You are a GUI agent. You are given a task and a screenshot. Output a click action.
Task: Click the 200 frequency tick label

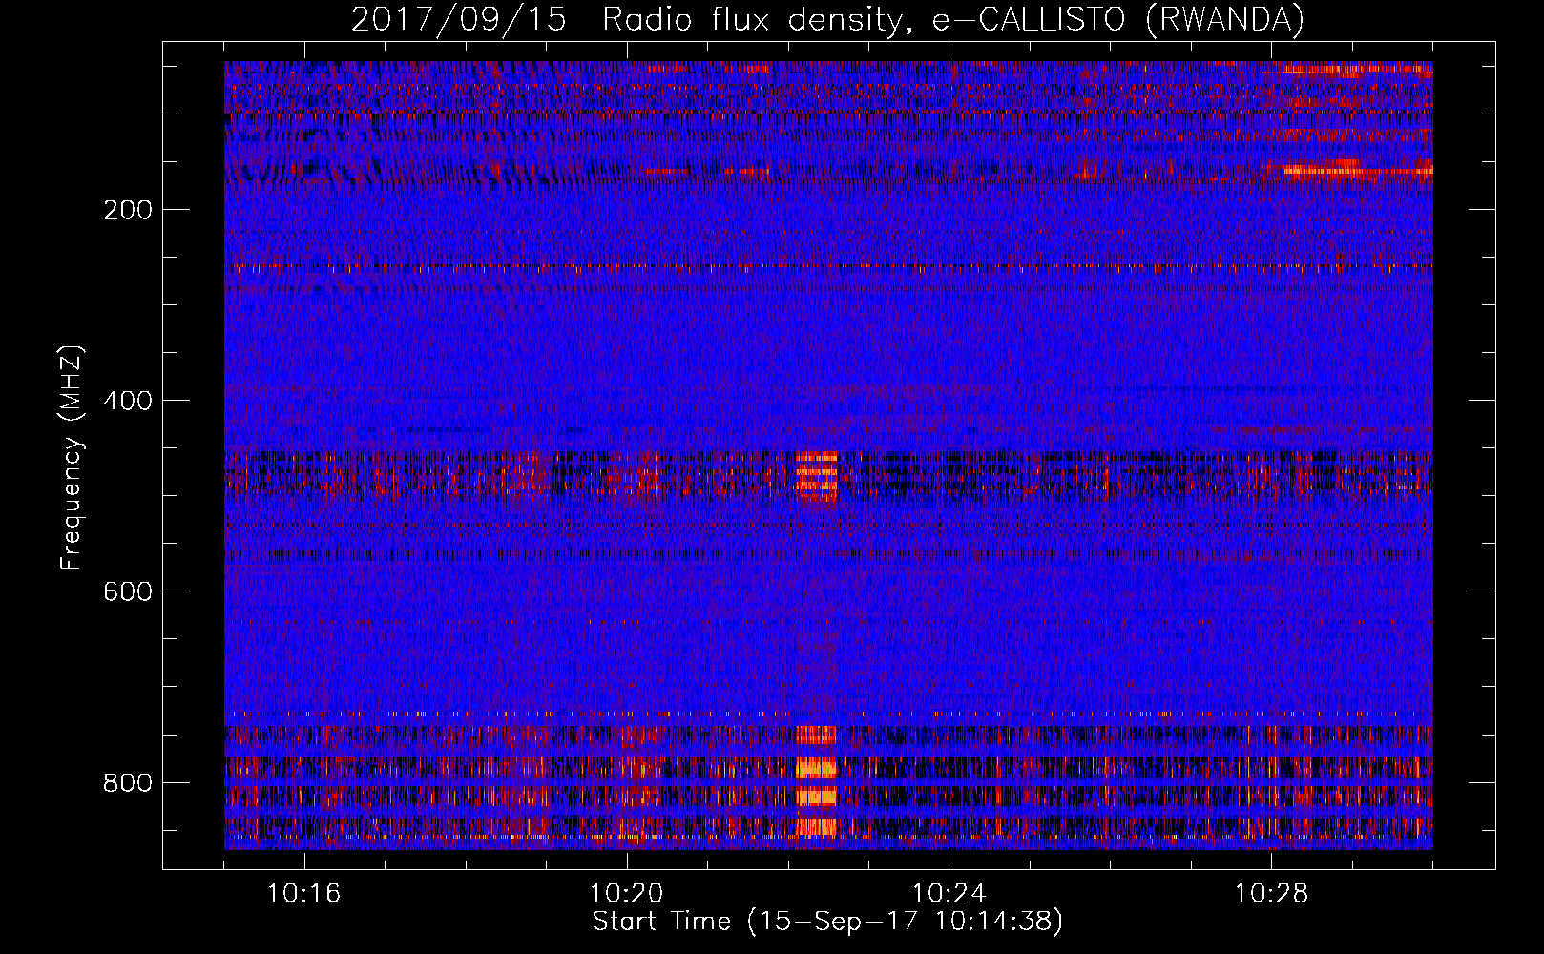[127, 210]
